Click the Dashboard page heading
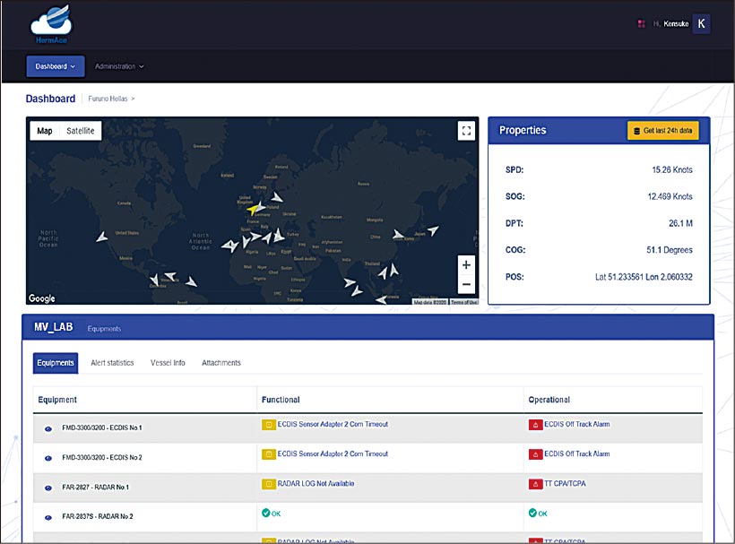Screen dimensions: 735x544 50,99
